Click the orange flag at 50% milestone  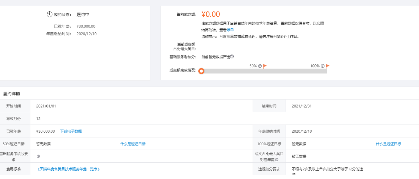[x=265, y=66]
